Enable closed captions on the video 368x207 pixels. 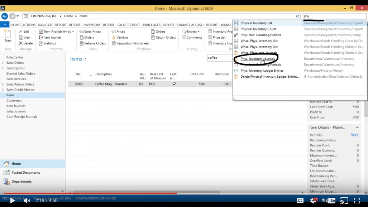pos(300,201)
